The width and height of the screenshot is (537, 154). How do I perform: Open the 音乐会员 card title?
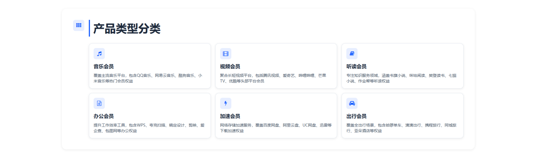pyautogui.click(x=104, y=67)
